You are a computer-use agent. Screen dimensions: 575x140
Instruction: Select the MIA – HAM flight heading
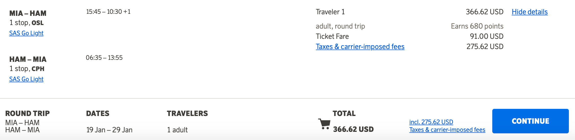coord(28,13)
